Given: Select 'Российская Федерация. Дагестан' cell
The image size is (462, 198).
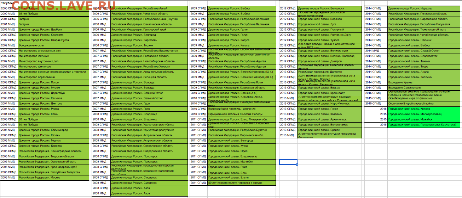Looking at the screenshot, I should [330, 72].
